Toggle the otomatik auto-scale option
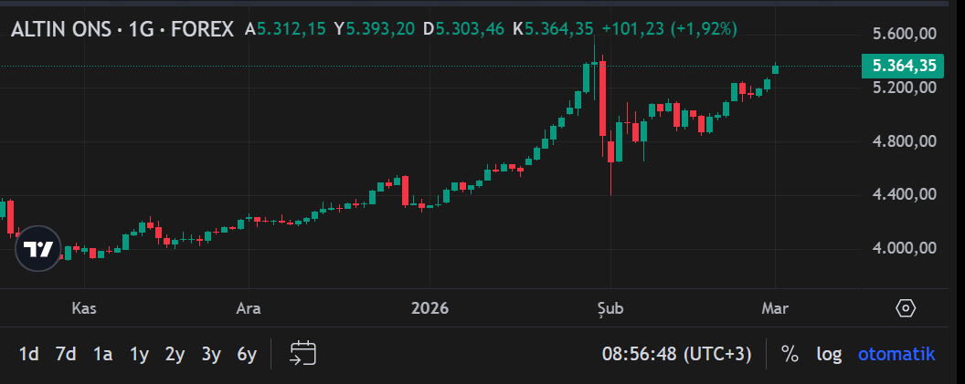This screenshot has height=384, width=965. click(896, 354)
